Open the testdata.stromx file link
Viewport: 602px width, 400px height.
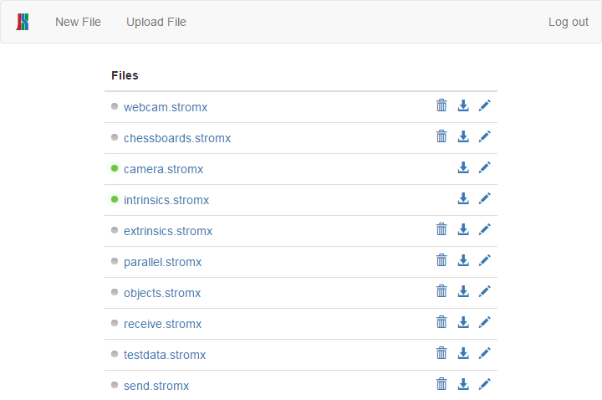pos(165,355)
